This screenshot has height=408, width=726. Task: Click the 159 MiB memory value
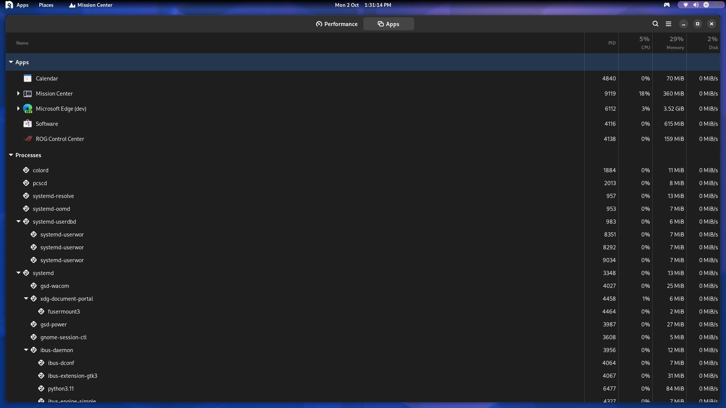674,139
